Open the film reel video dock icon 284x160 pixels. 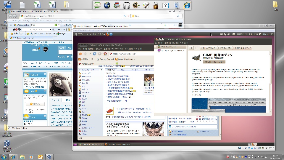click(x=136, y=5)
